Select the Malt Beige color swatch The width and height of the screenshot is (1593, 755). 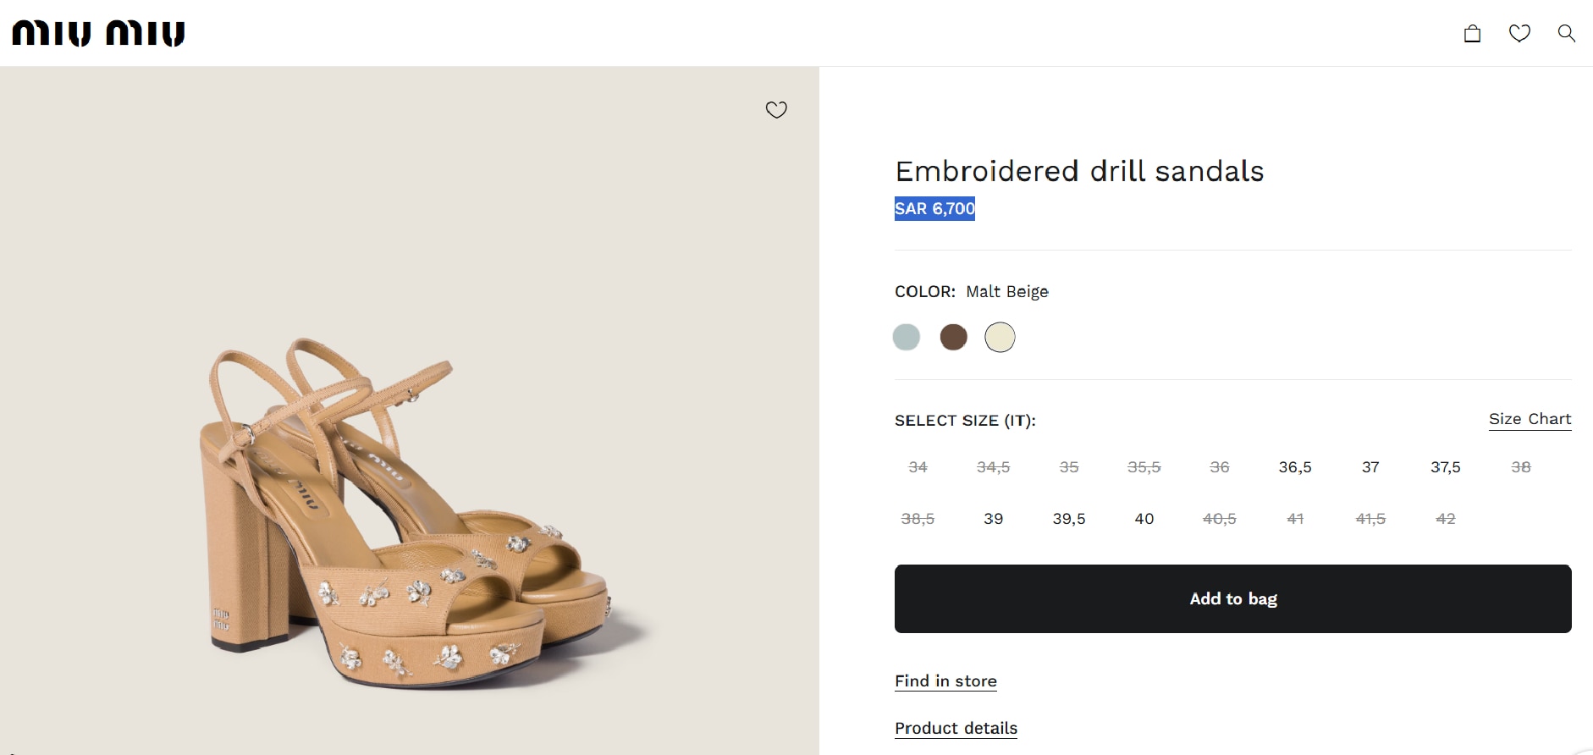1000,337
